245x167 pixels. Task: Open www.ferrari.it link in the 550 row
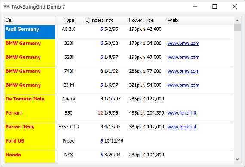click(182, 113)
